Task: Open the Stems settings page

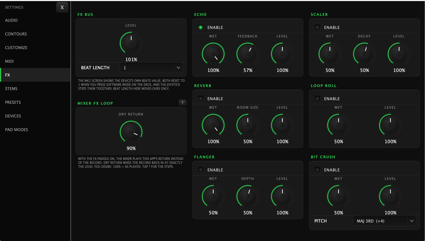Action: click(35, 89)
